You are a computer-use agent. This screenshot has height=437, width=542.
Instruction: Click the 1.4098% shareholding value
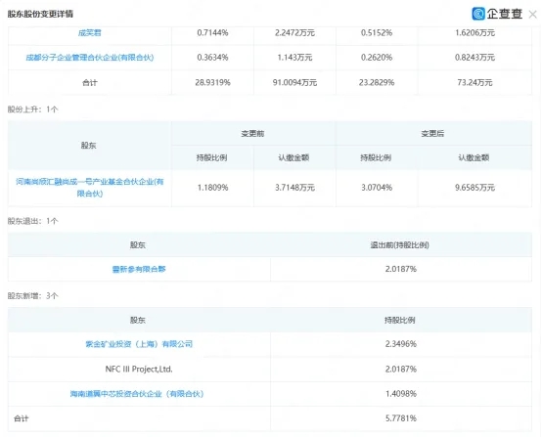coord(401,394)
